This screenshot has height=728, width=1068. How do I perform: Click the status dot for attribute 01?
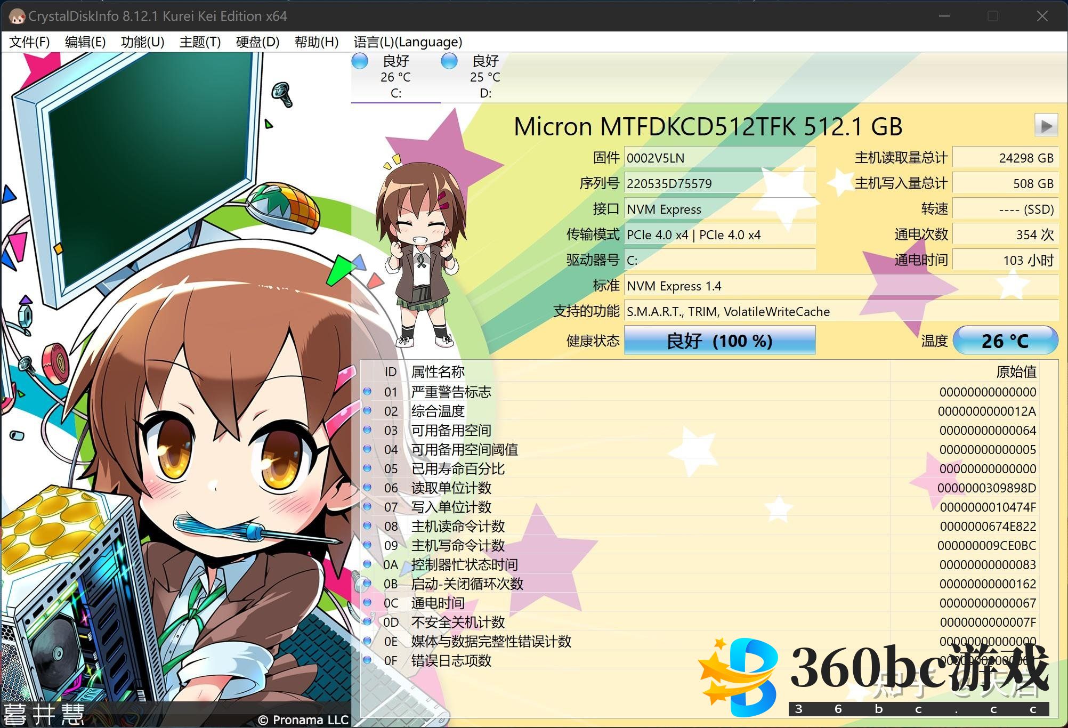(x=367, y=392)
